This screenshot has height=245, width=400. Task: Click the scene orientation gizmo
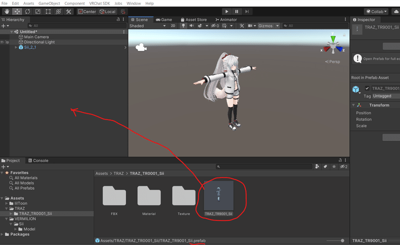click(333, 46)
